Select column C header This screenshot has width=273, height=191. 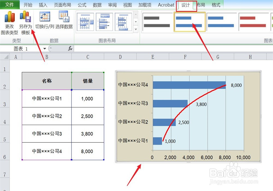tap(88, 57)
